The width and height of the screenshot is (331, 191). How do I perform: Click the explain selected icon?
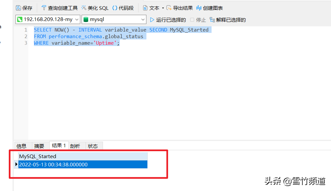point(212,20)
